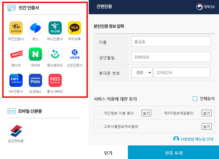The height and width of the screenshot is (159, 219).
Task: Click the 모바일 신분증 heading text
Action: click(30, 111)
